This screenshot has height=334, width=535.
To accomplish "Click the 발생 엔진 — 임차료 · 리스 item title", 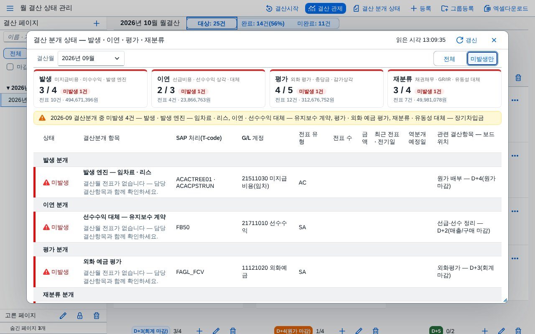I will 117,172.
